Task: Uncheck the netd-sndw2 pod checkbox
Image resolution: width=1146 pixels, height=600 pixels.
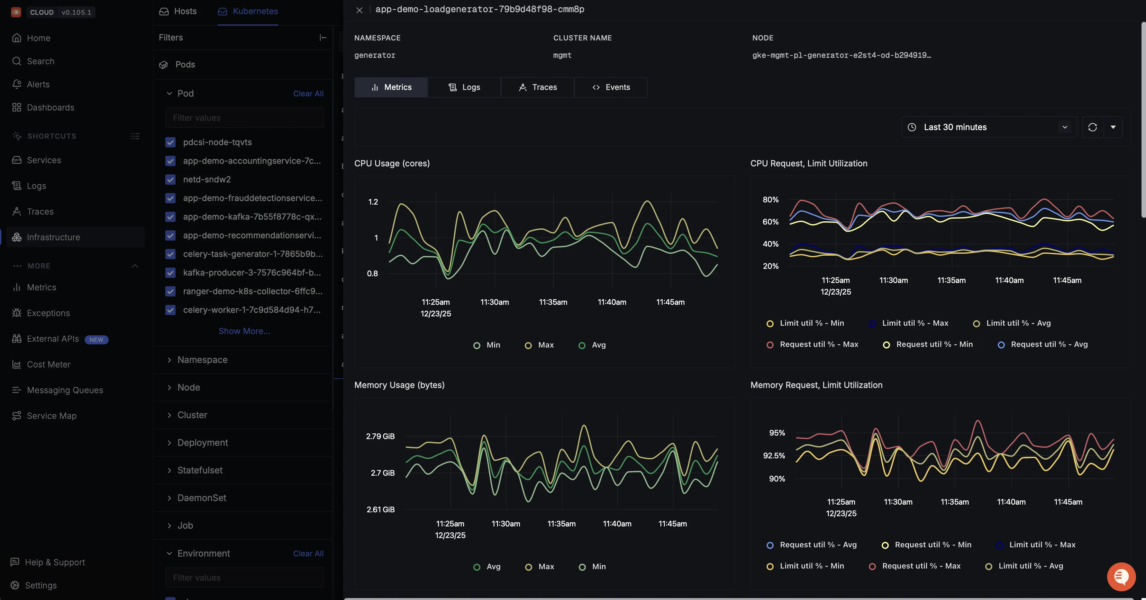Action: (x=170, y=180)
